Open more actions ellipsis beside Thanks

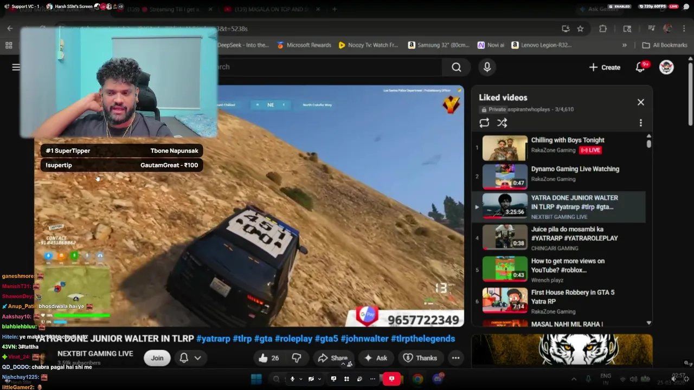click(455, 358)
